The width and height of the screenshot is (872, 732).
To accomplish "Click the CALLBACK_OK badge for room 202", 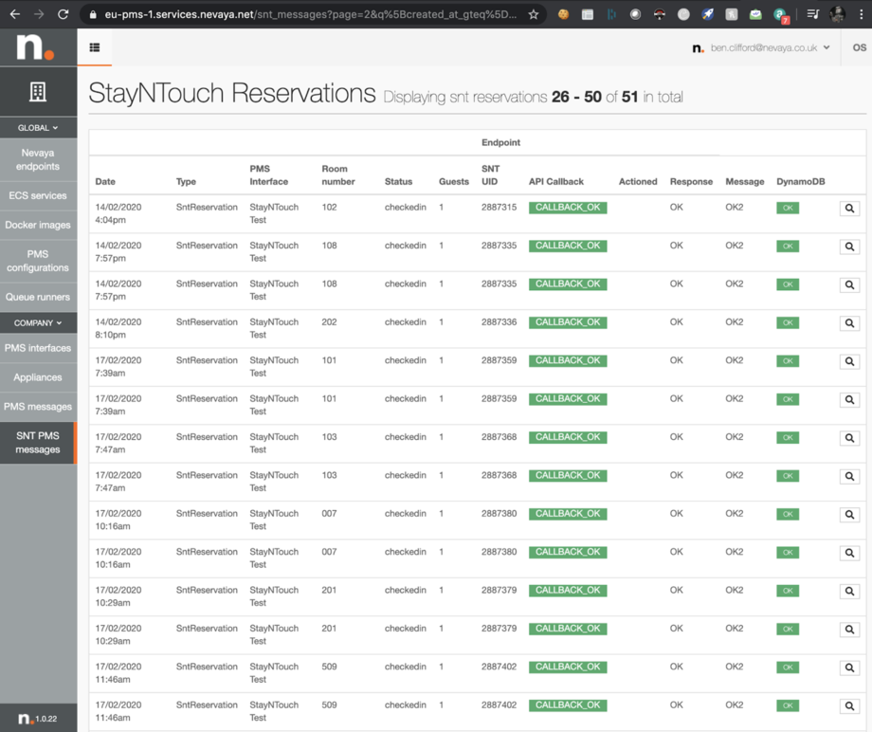I will [567, 322].
